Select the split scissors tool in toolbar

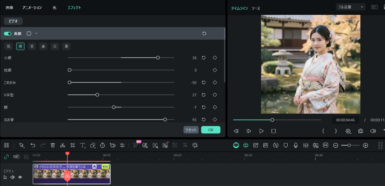coord(63,145)
